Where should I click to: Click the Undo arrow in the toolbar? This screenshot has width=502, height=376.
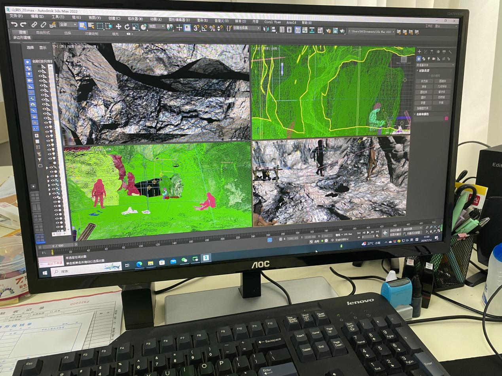click(14, 24)
